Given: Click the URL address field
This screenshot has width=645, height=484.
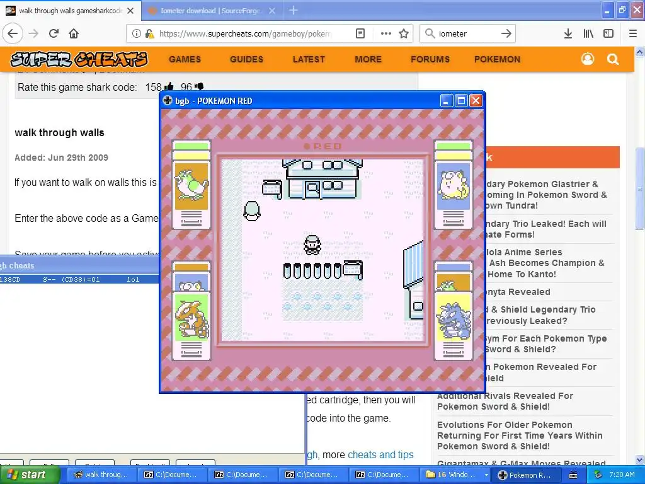Looking at the screenshot, I should click(245, 33).
